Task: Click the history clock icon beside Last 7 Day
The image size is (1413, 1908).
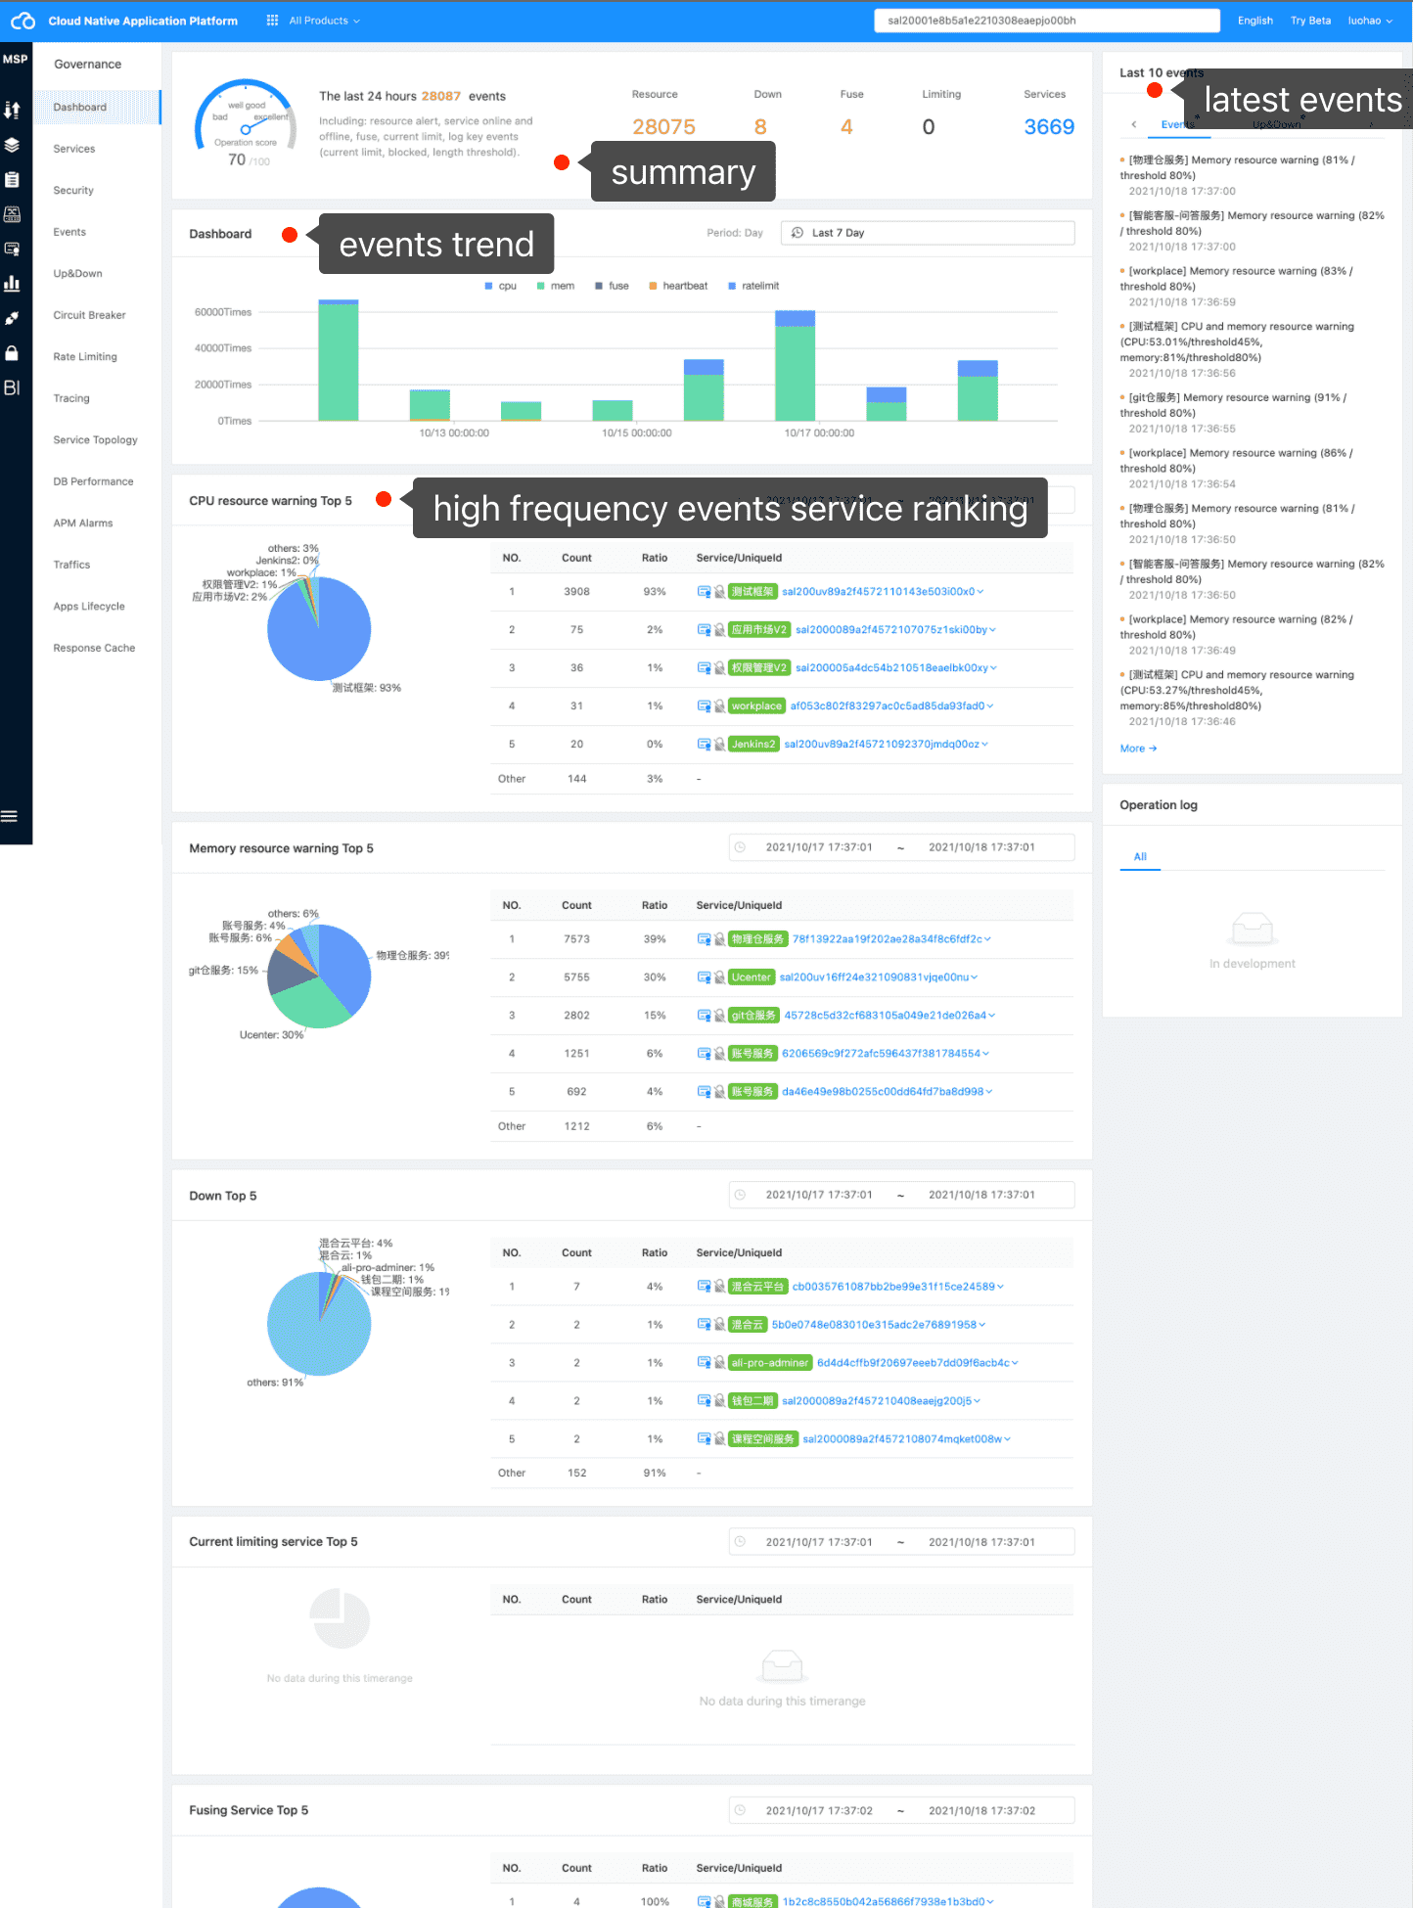Action: tap(798, 233)
